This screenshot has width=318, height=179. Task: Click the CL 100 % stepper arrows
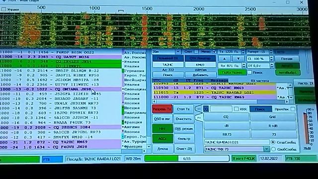[x=272, y=59]
